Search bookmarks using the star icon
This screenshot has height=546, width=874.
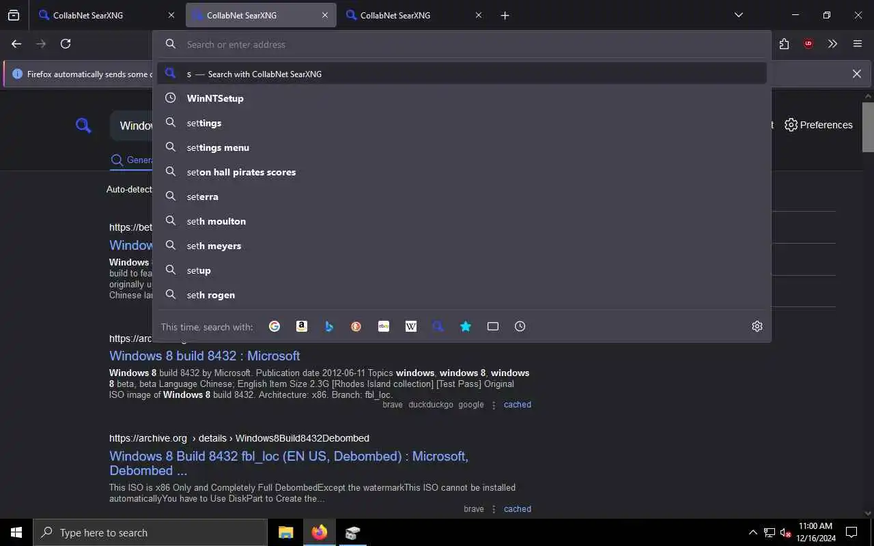pos(466,326)
